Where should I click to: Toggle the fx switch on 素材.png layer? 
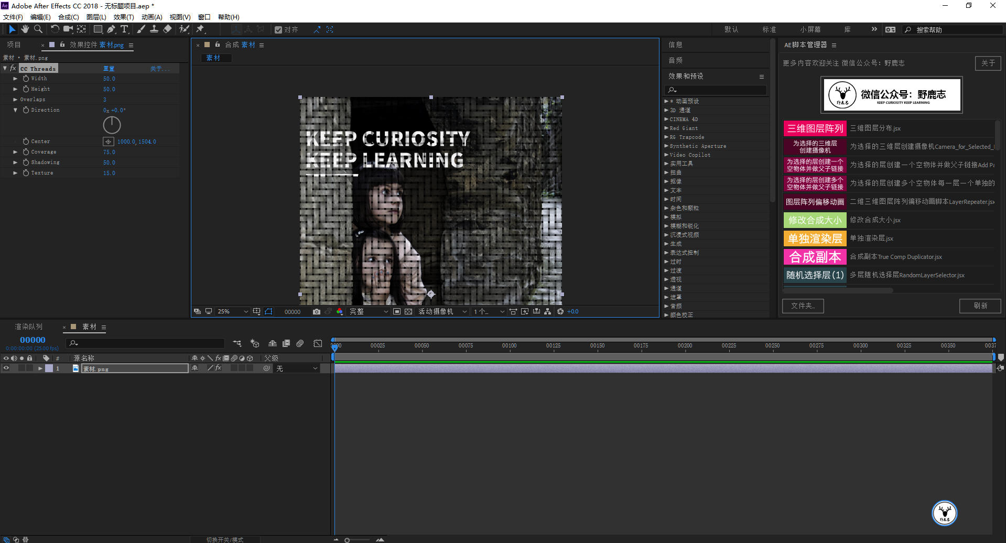(x=219, y=368)
